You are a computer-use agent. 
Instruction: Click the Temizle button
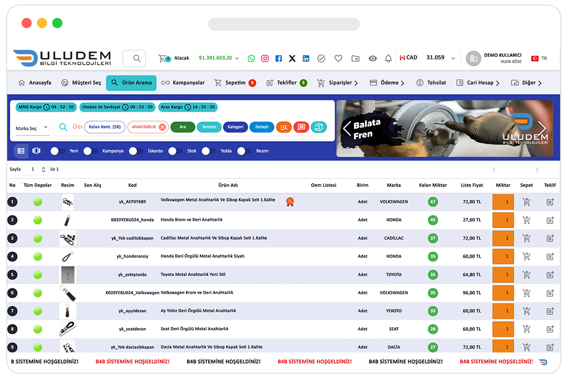coord(209,127)
